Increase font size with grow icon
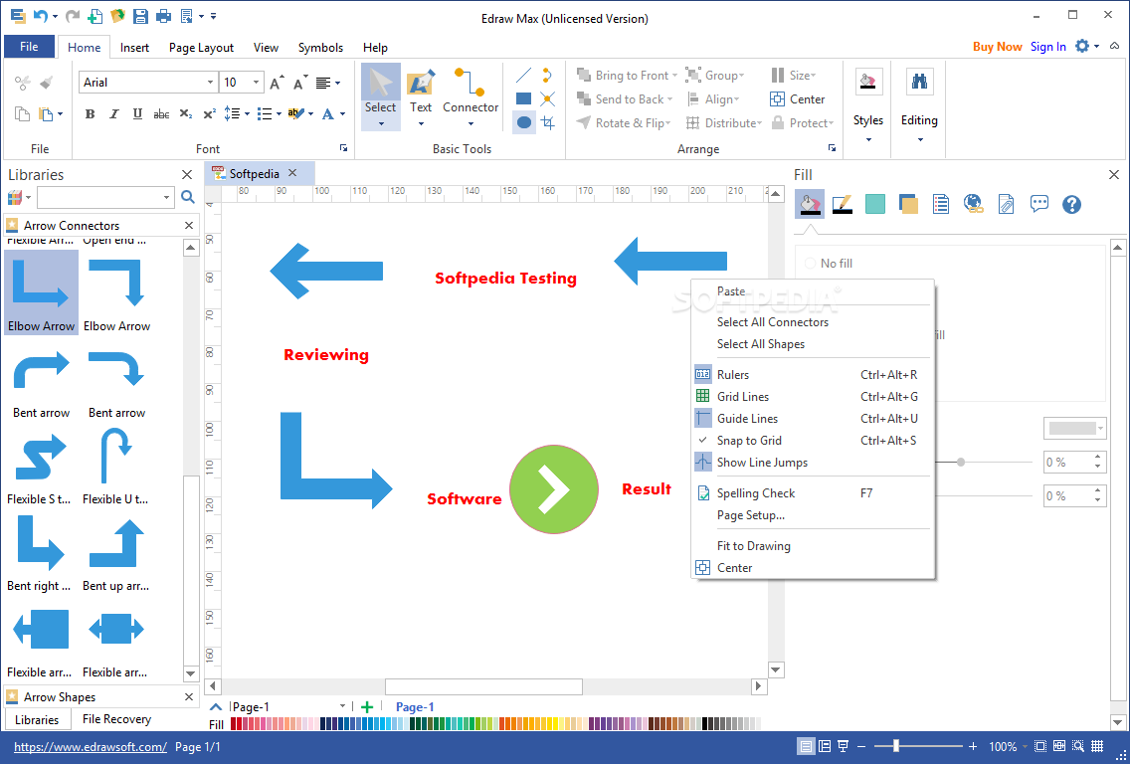 pos(277,83)
